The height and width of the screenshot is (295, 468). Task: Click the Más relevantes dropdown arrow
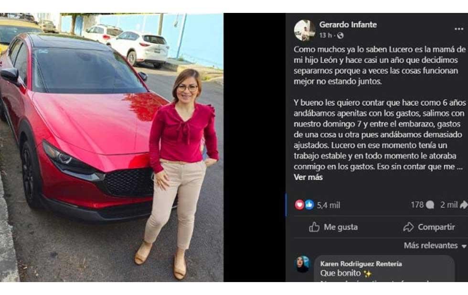click(464, 246)
